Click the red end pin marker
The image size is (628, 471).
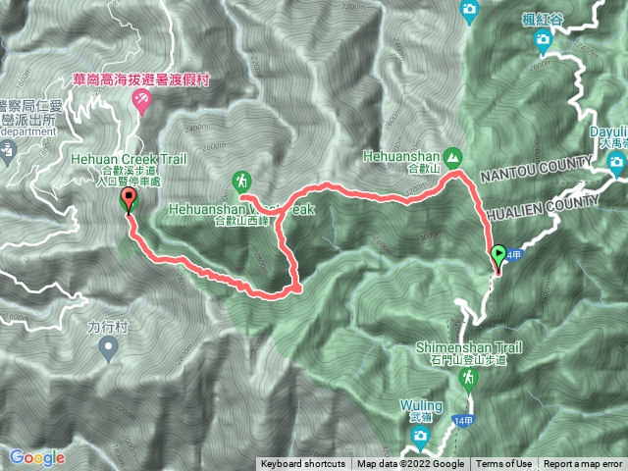(129, 200)
